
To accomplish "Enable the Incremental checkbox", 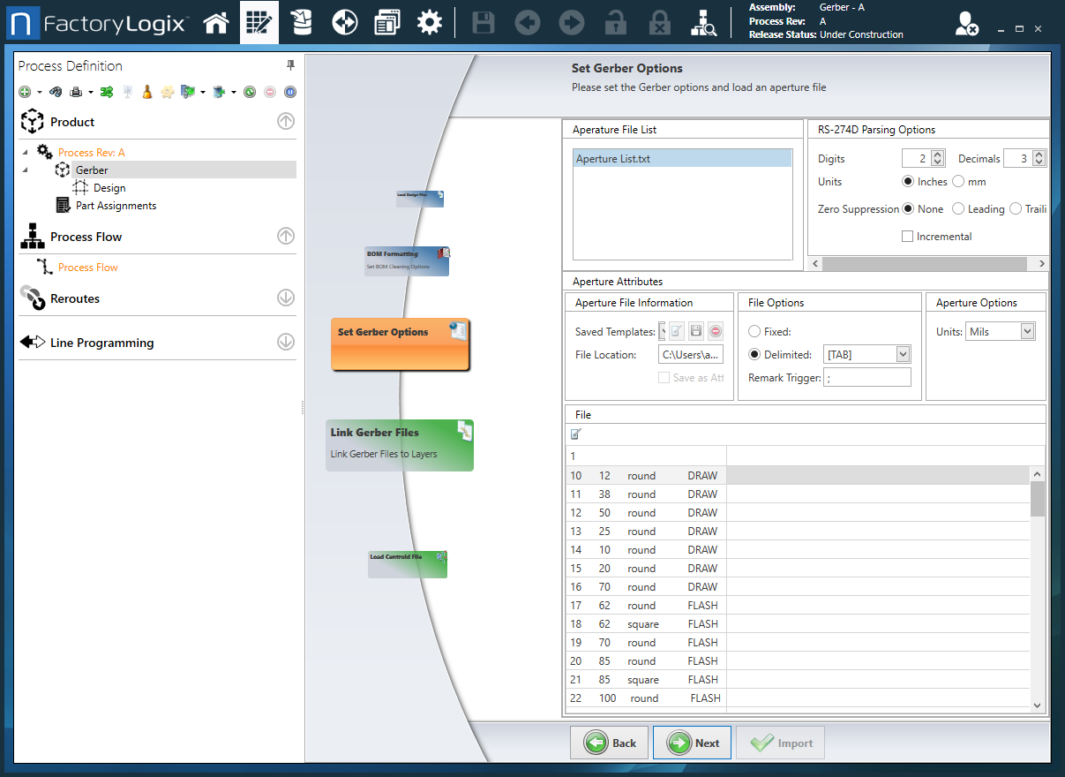I will point(907,236).
